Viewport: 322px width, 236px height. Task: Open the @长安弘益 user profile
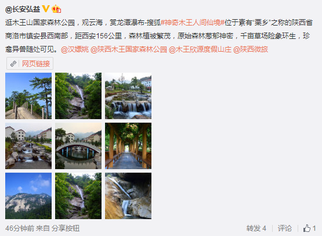pyautogui.click(x=23, y=9)
